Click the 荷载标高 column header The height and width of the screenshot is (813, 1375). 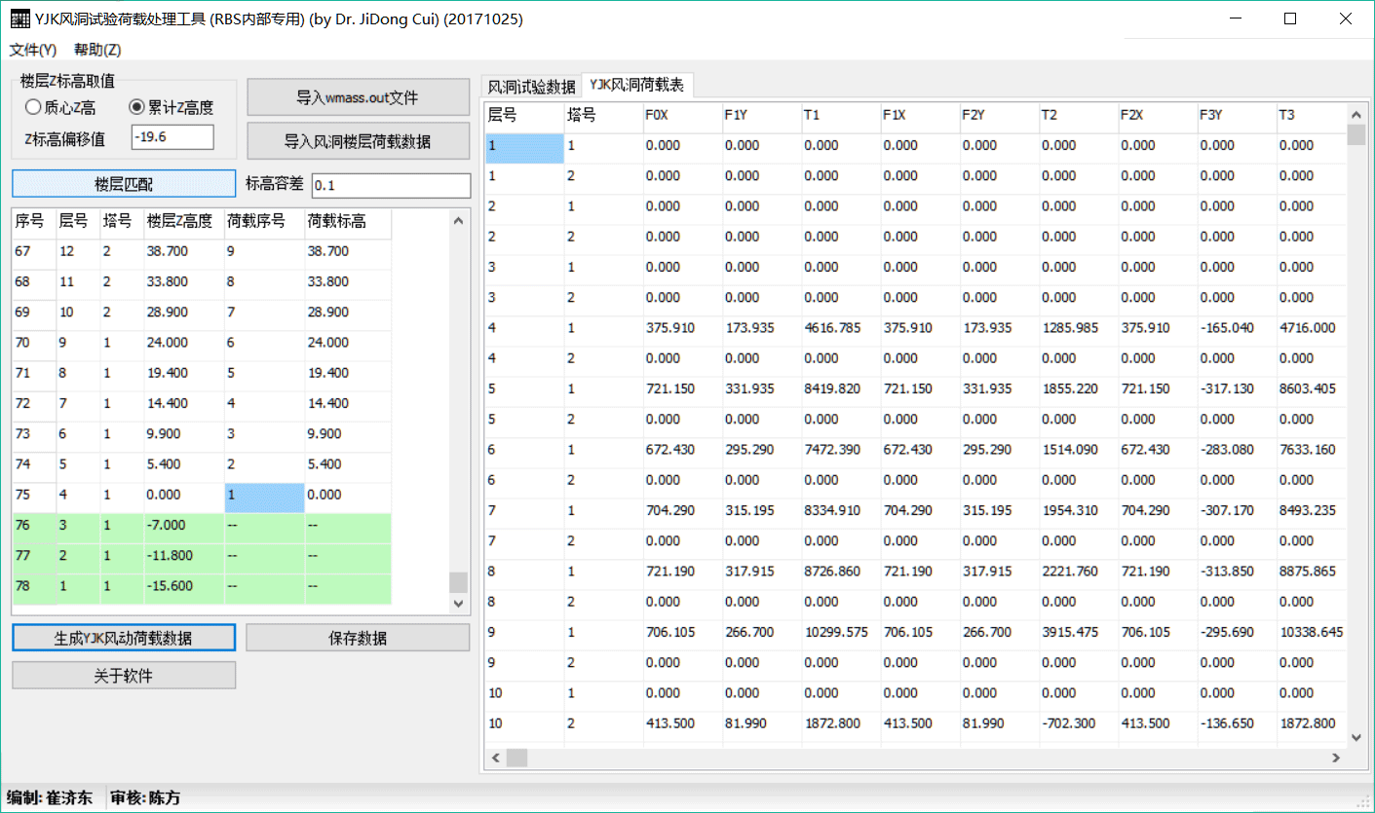tap(348, 221)
